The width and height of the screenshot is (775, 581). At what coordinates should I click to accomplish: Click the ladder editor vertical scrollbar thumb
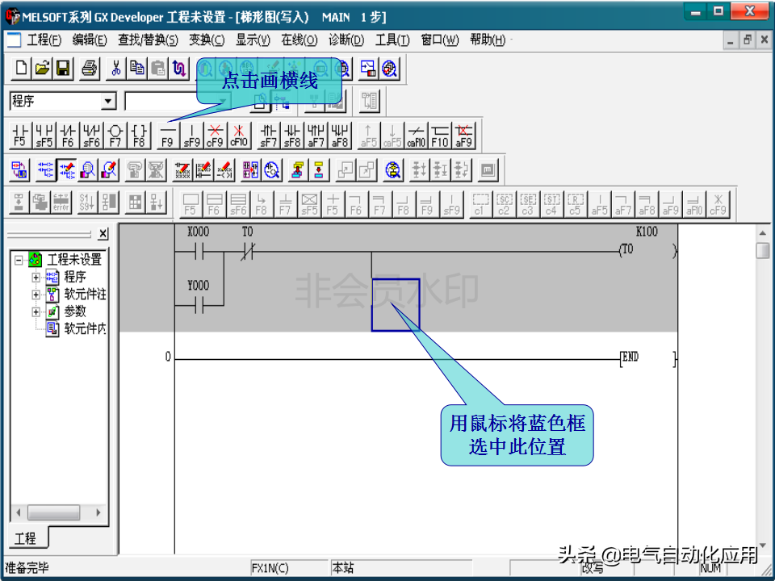pyautogui.click(x=763, y=250)
